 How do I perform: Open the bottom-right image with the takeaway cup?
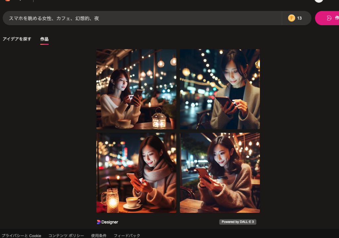tap(220, 173)
